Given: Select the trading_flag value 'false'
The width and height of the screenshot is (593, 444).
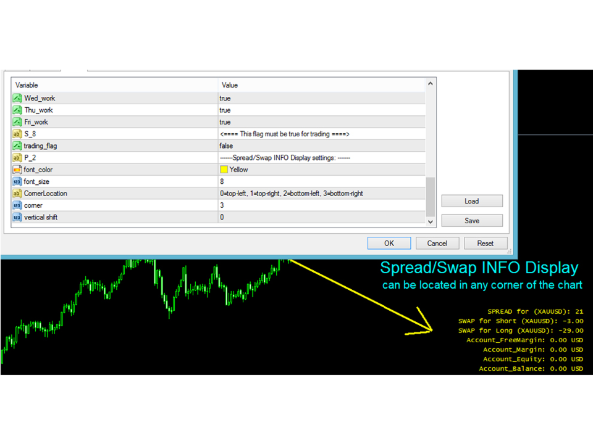Looking at the screenshot, I should pos(226,146).
